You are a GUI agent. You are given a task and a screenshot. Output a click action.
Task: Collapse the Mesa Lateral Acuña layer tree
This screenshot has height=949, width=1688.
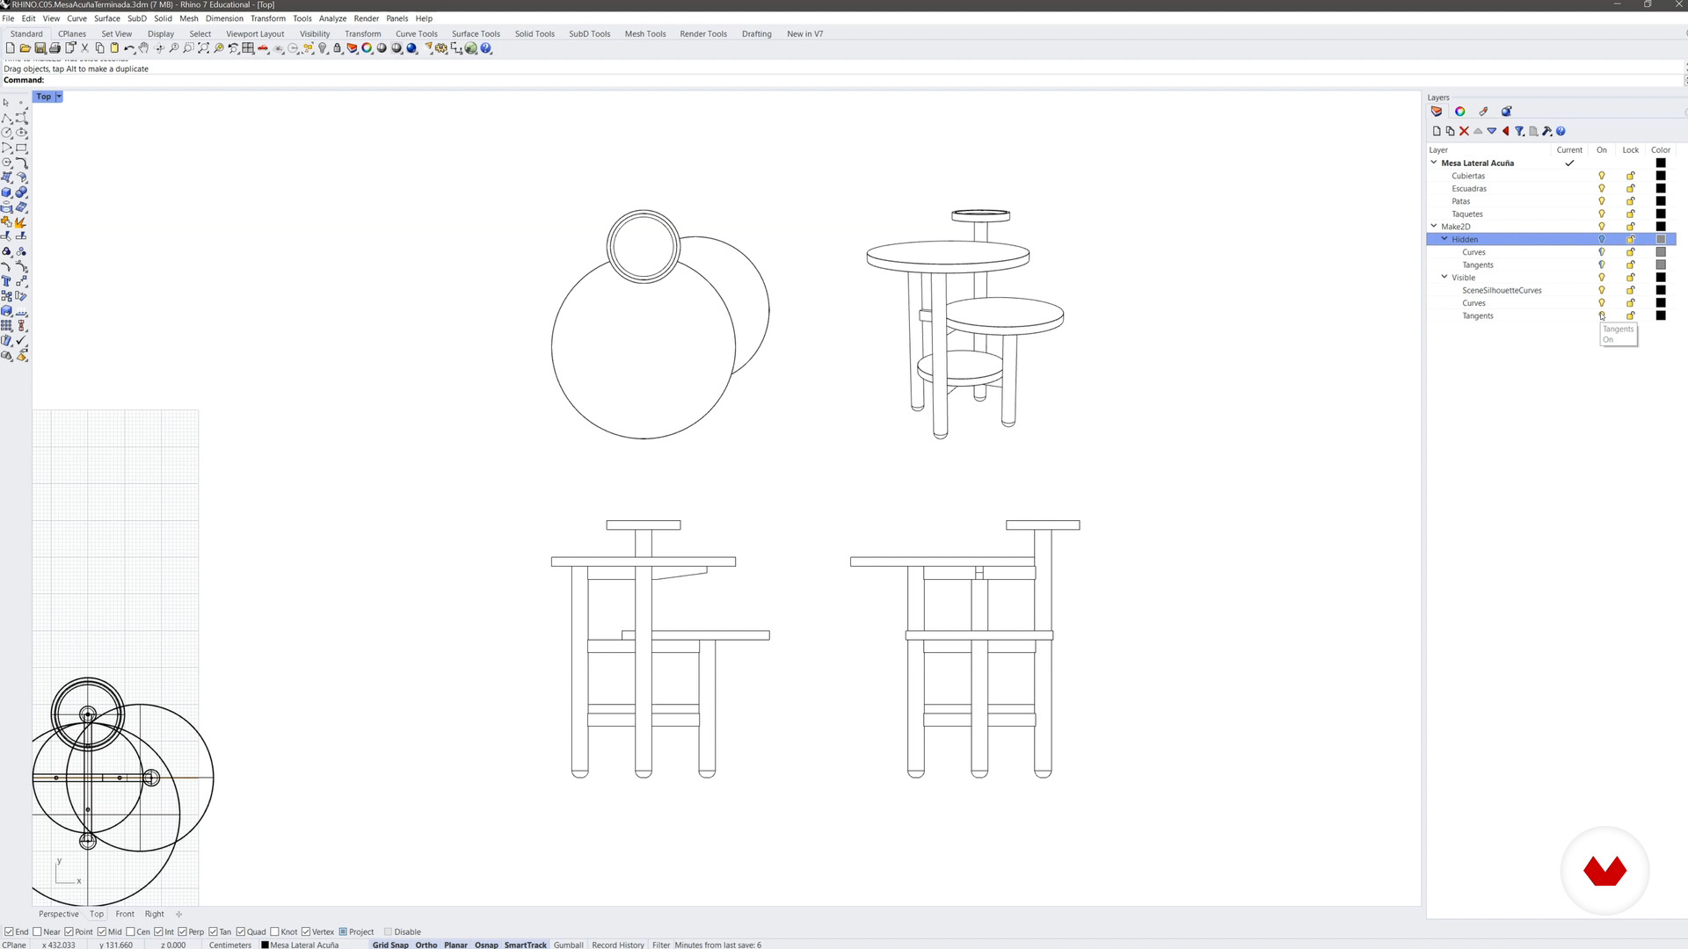pyautogui.click(x=1434, y=163)
